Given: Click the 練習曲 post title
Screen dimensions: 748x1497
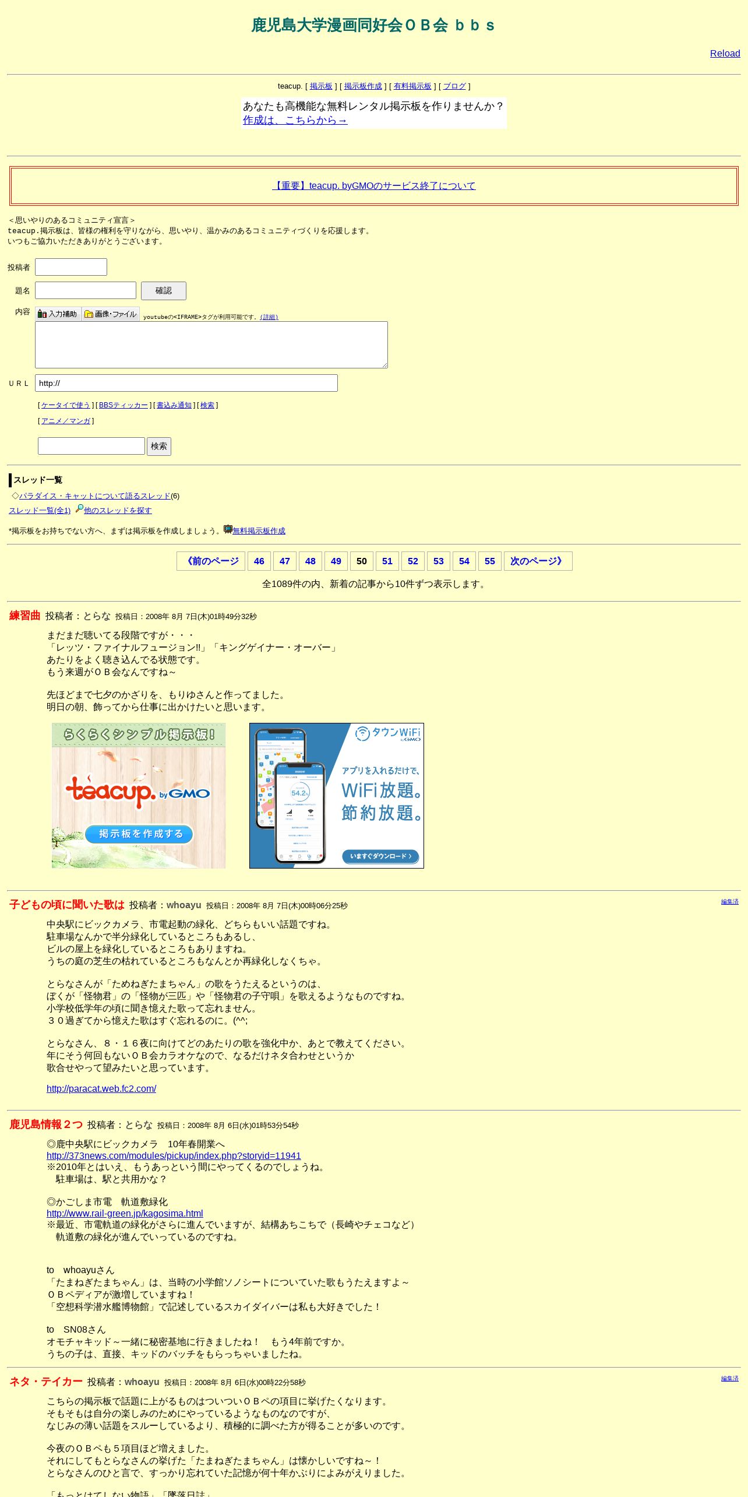Looking at the screenshot, I should point(25,616).
